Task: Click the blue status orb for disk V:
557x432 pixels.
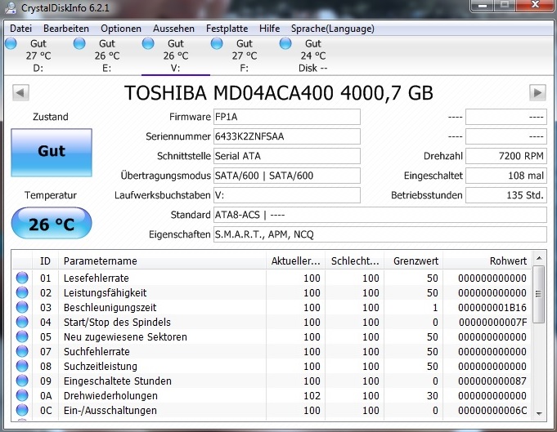Action: pyautogui.click(x=148, y=44)
